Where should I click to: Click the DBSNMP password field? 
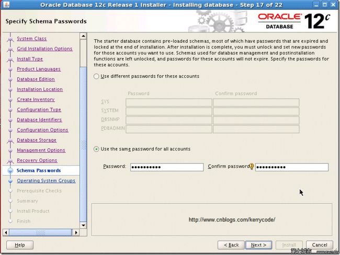click(x=169, y=120)
